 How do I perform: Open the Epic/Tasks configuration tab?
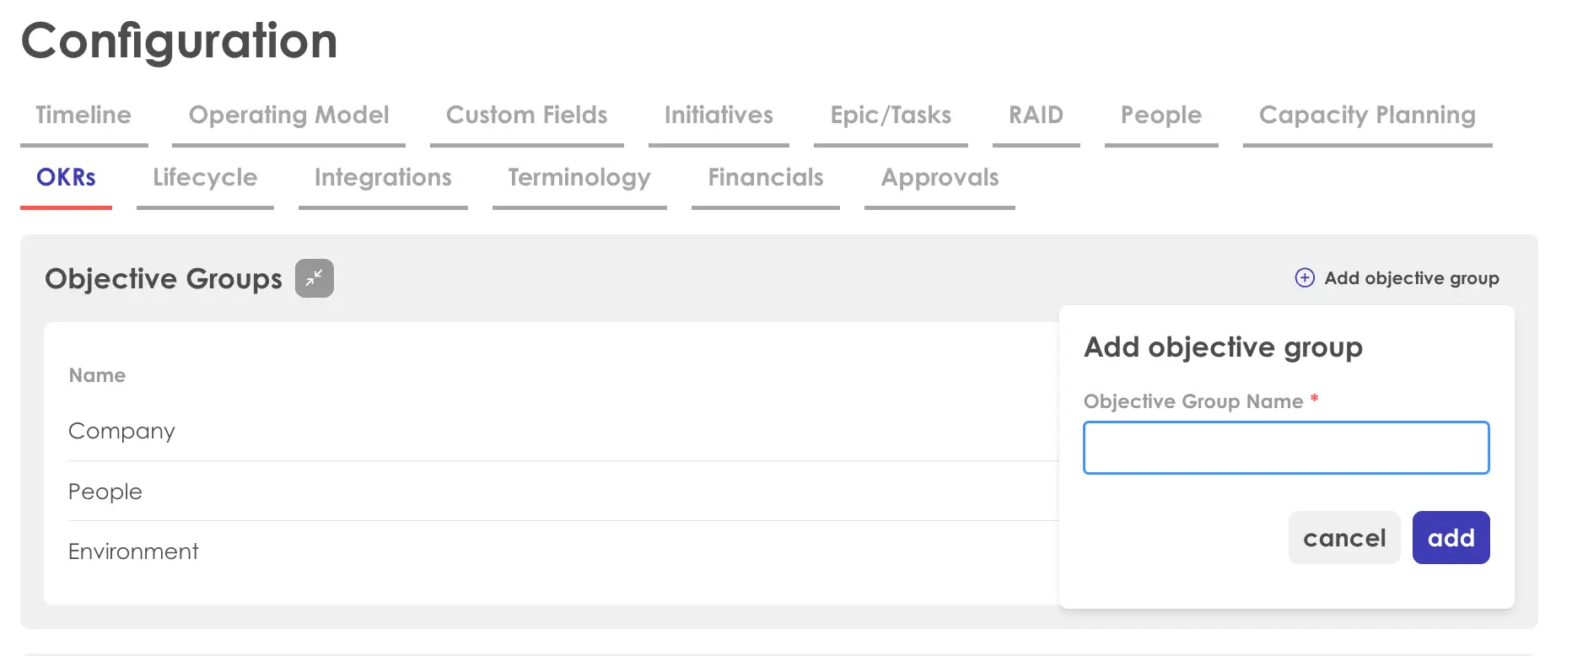pyautogui.click(x=891, y=116)
